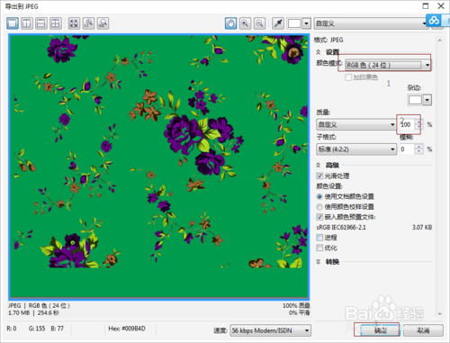This screenshot has width=450, height=343.
Task: Switch to four previews layout
Action: tap(56, 23)
